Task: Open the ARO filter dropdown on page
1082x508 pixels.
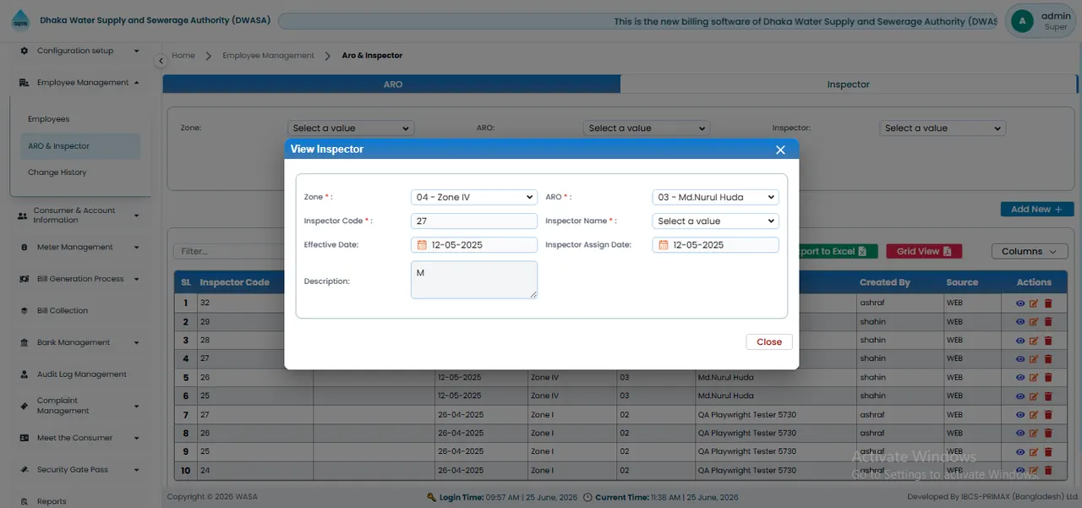Action: tap(646, 128)
